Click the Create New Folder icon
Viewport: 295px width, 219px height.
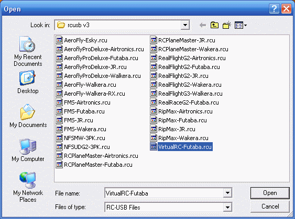click(x=227, y=25)
